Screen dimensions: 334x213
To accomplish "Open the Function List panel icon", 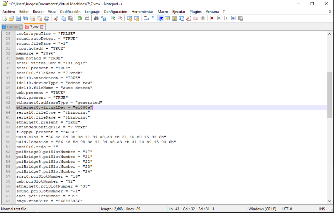I will coord(189,18).
